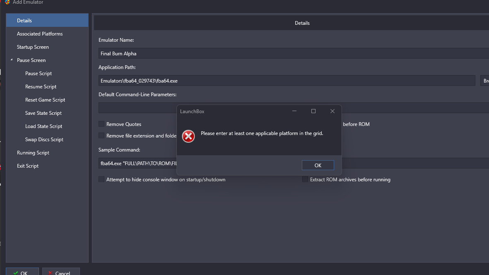This screenshot has width=489, height=275.
Task: Click the 'Application Path:' label
Action: 117,67
